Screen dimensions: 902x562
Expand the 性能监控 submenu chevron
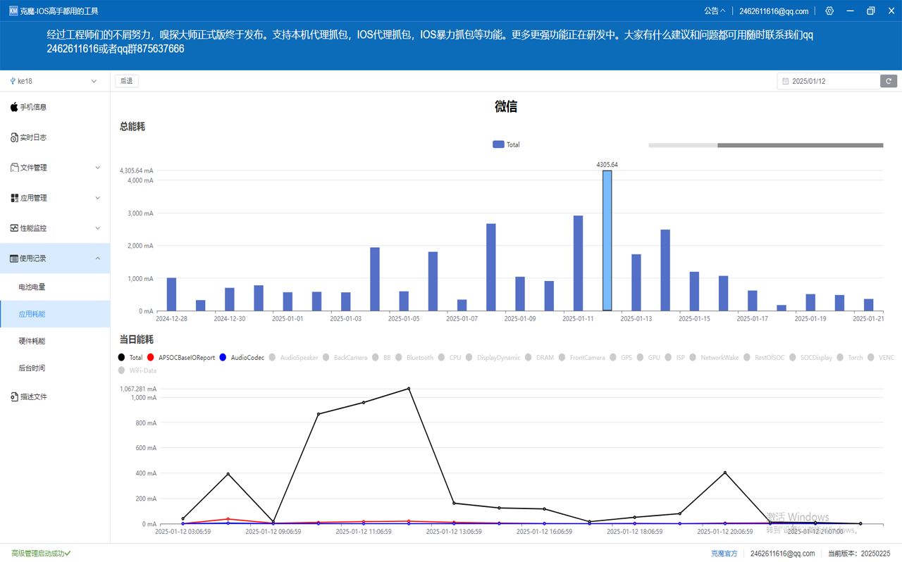(x=97, y=228)
